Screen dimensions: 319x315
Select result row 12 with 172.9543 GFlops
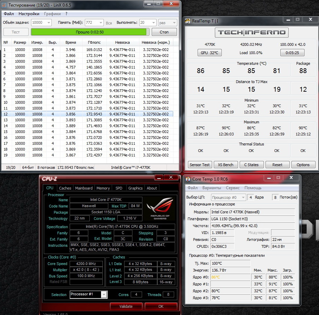(87, 114)
